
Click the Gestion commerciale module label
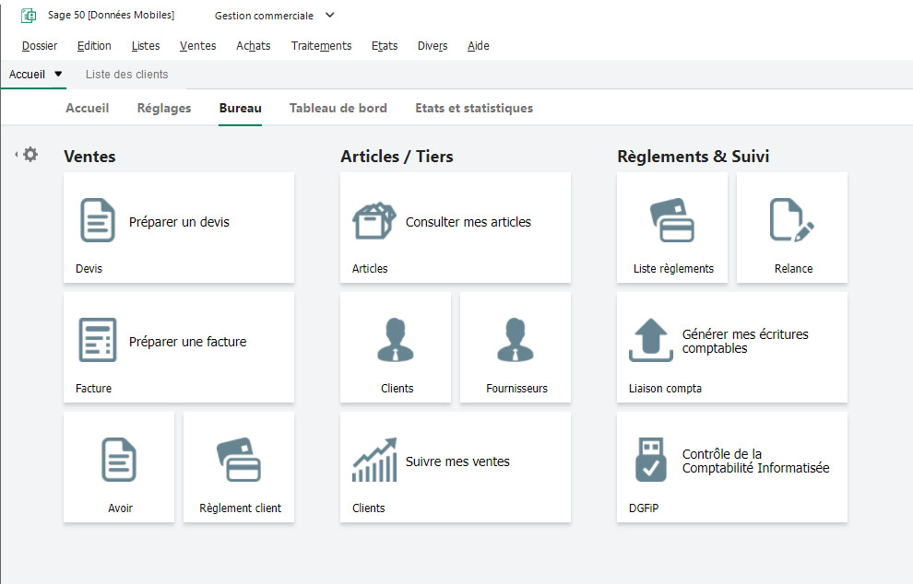click(264, 16)
